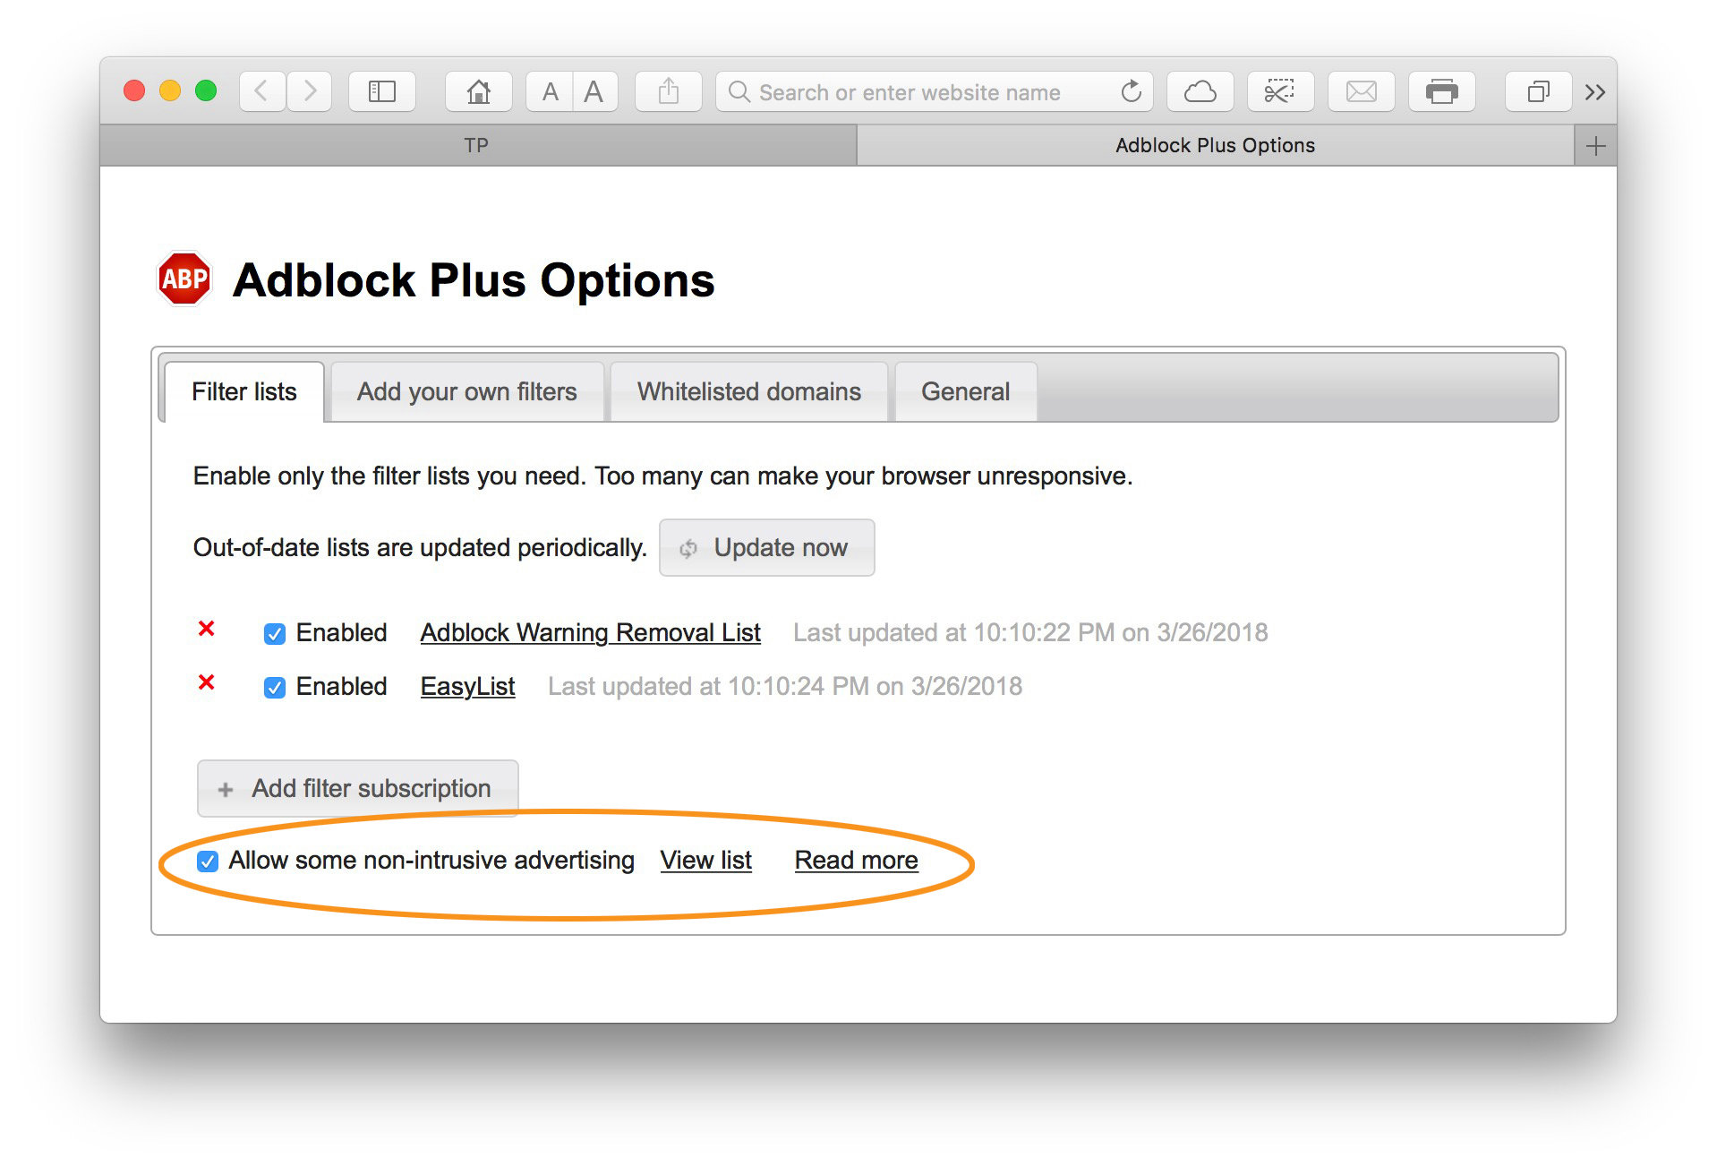Open the Print icon in the toolbar
The height and width of the screenshot is (1166, 1717).
pyautogui.click(x=1441, y=90)
